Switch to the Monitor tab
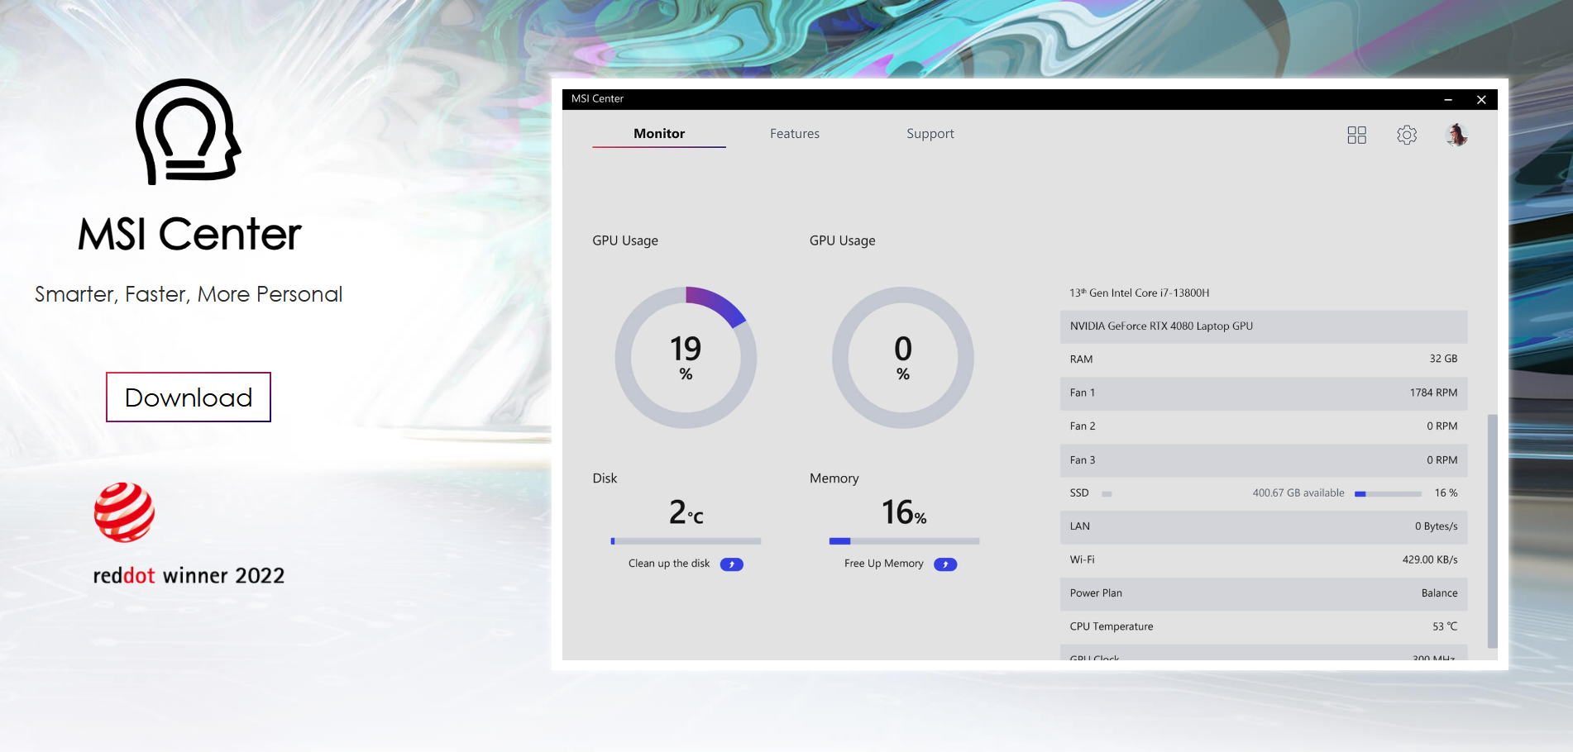This screenshot has height=752, width=1573. click(x=659, y=134)
